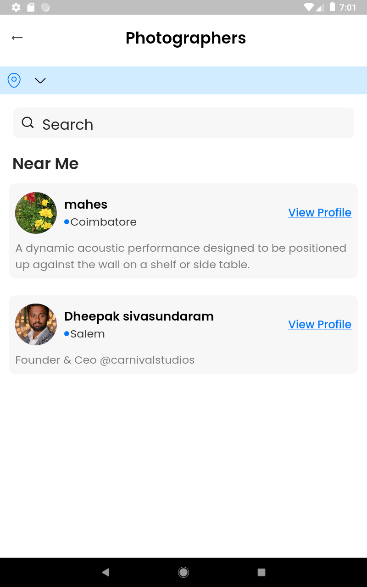Tap mahes's flower profile picture
The width and height of the screenshot is (367, 587).
tap(36, 213)
